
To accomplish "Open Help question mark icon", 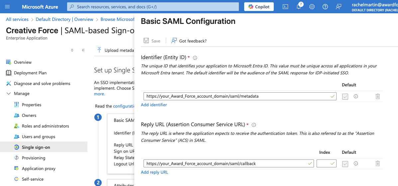I will click(x=325, y=7).
